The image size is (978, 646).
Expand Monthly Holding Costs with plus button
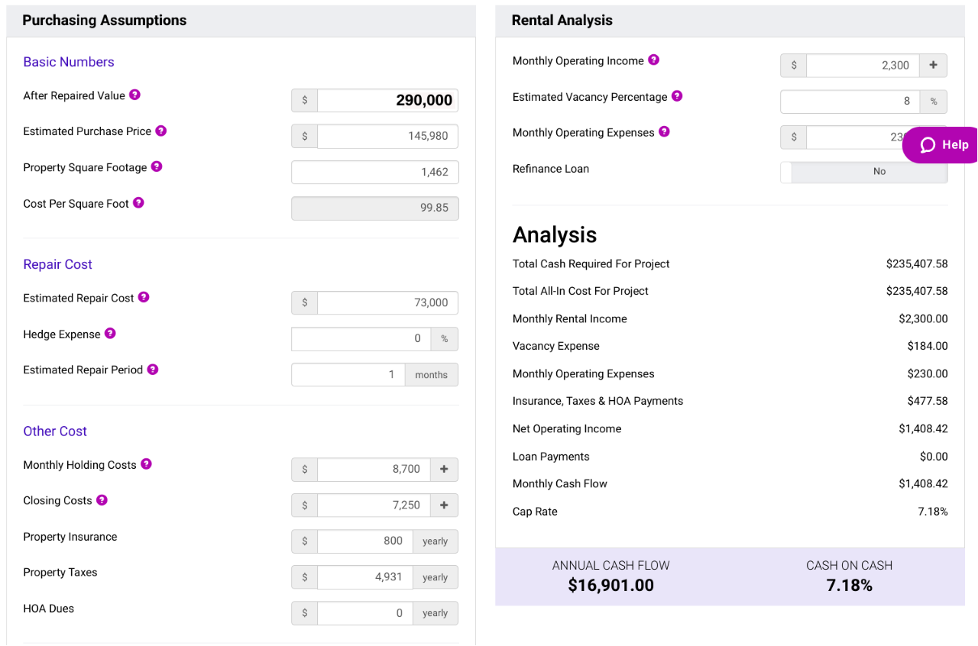click(444, 470)
